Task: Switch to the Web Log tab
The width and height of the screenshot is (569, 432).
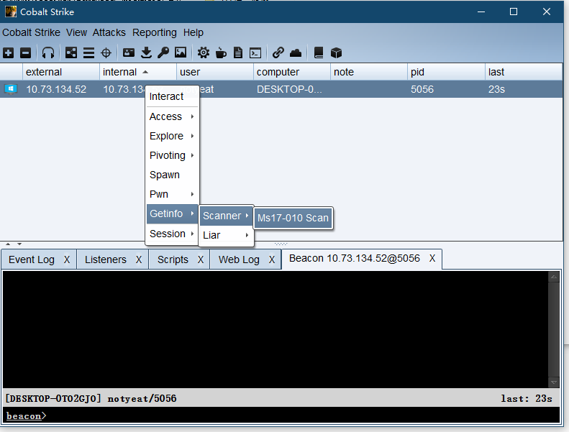Action: pos(239,259)
